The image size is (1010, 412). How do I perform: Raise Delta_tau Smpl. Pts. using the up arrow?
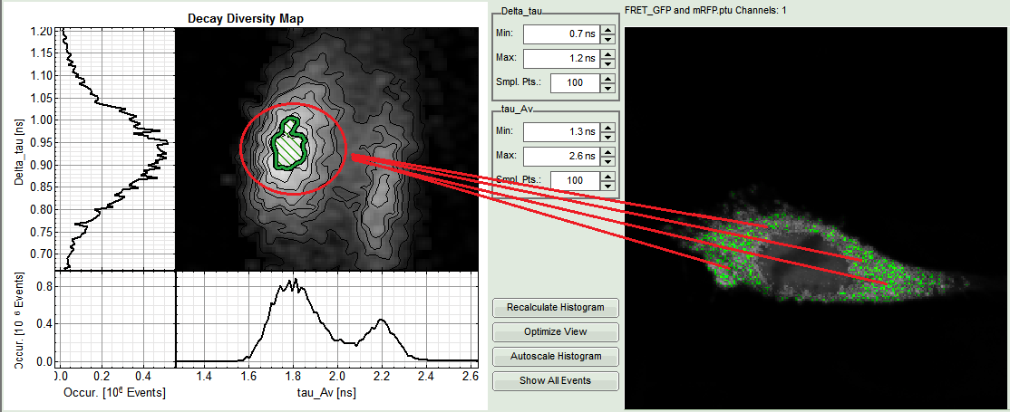click(607, 79)
